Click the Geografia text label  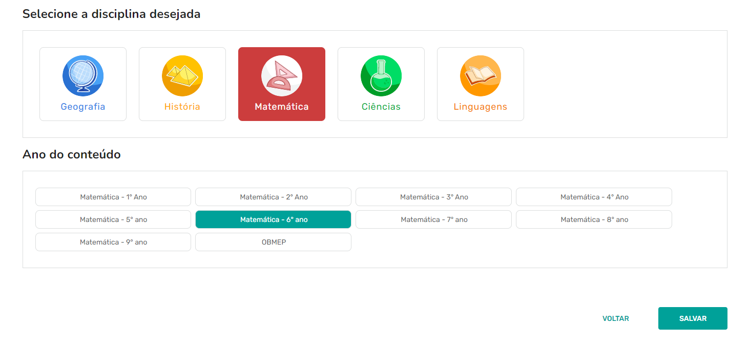pos(83,107)
